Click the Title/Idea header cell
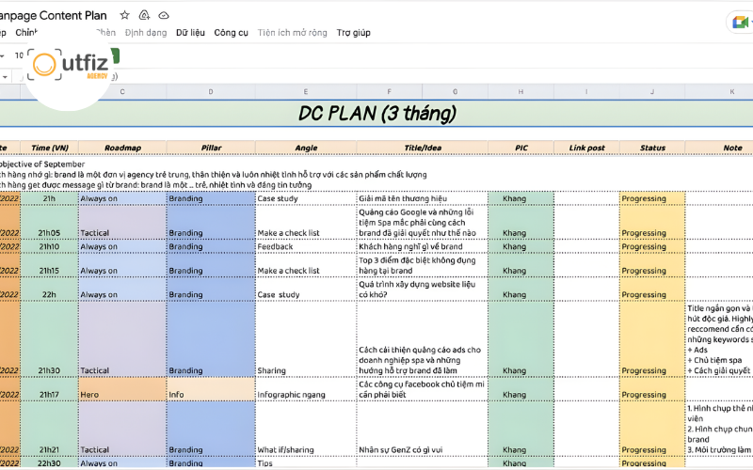The height and width of the screenshot is (470, 753). pyautogui.click(x=422, y=148)
